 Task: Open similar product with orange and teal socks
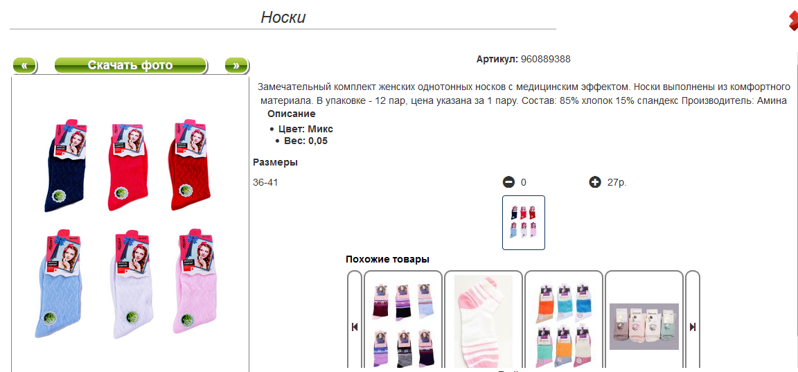(563, 326)
